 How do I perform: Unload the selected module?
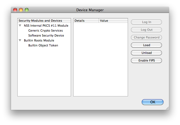point(146,53)
